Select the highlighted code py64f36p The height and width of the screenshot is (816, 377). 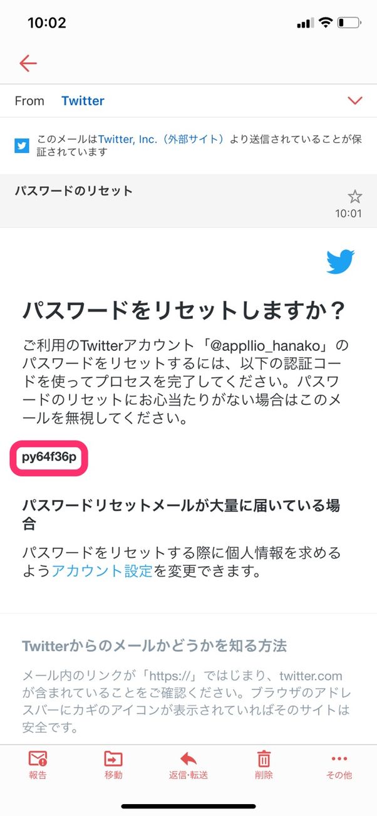[49, 458]
